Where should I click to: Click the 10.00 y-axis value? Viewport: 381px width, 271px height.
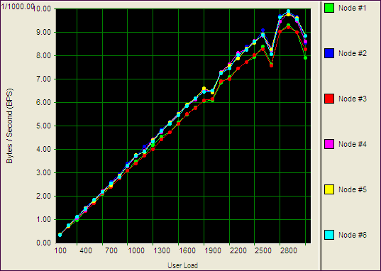(x=42, y=9)
